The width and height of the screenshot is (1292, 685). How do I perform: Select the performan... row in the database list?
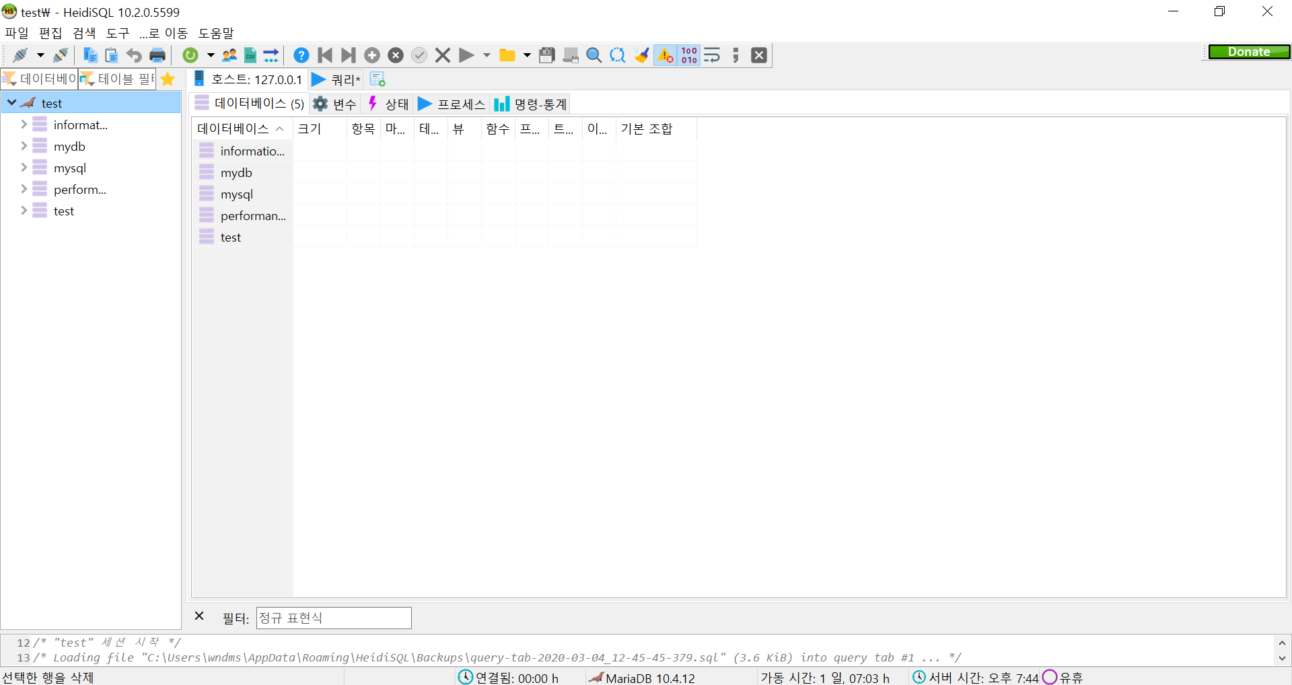pos(444,216)
